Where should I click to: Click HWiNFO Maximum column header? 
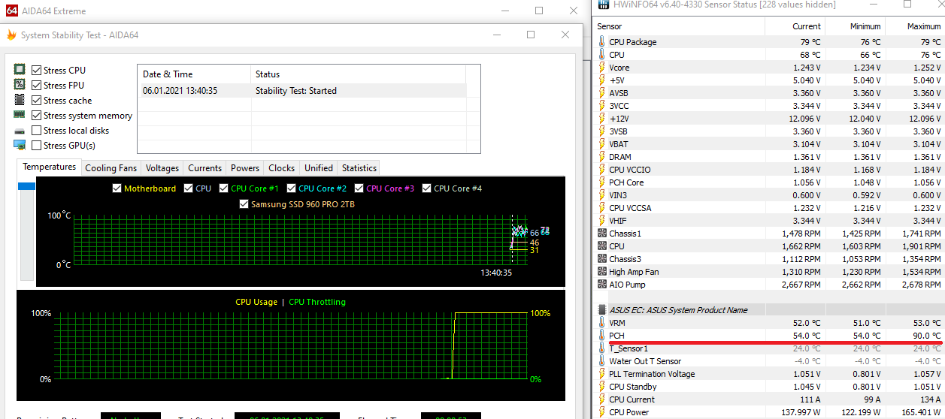tap(915, 26)
